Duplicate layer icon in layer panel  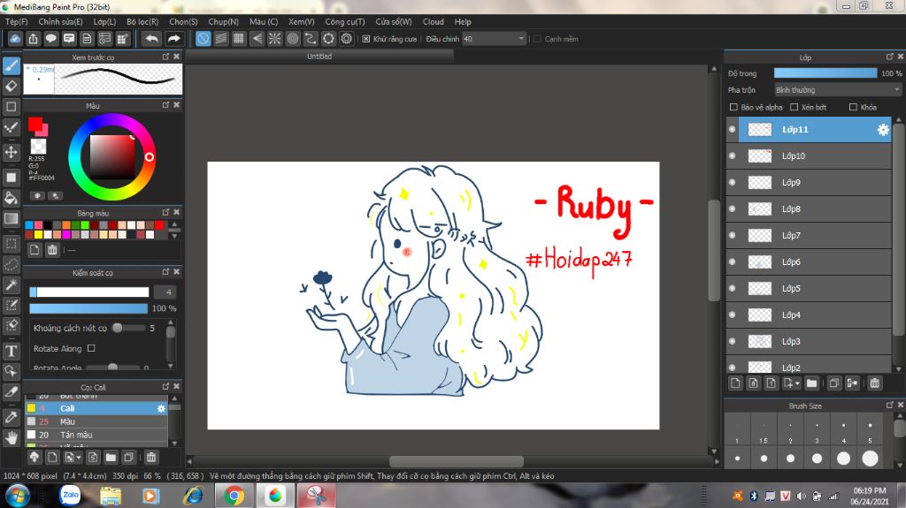pos(833,383)
